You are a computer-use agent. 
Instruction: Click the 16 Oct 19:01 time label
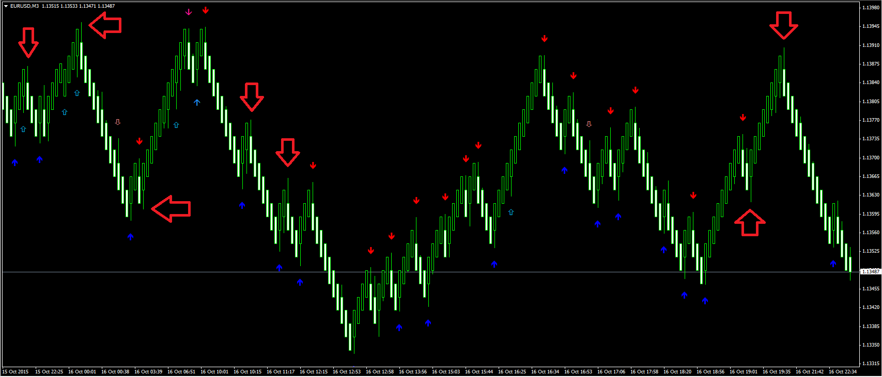coord(744,372)
